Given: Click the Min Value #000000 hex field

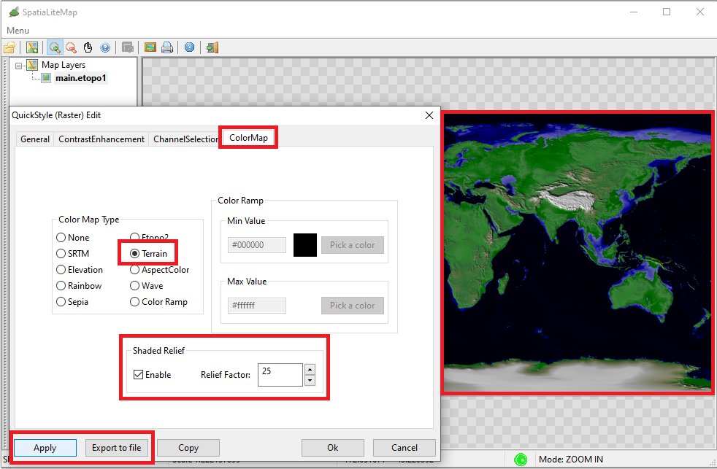Looking at the screenshot, I should 257,245.
